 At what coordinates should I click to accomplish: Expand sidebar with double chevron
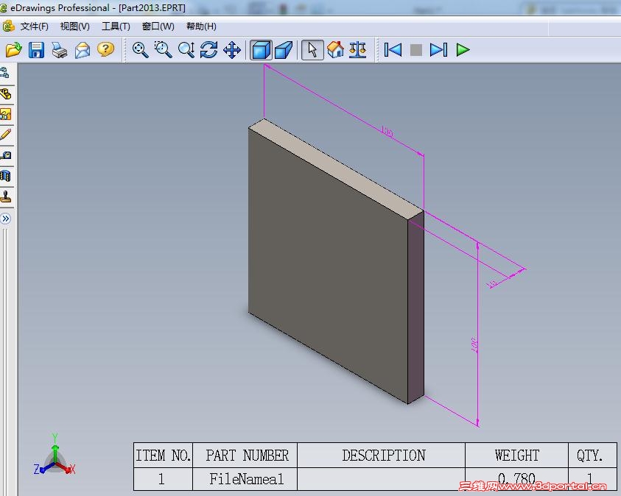pyautogui.click(x=6, y=219)
